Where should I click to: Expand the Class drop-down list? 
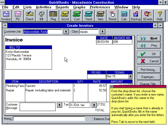point(103,32)
